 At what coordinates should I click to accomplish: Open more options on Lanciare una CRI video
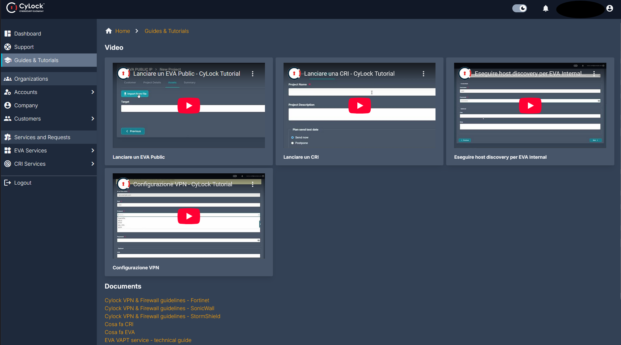click(424, 74)
